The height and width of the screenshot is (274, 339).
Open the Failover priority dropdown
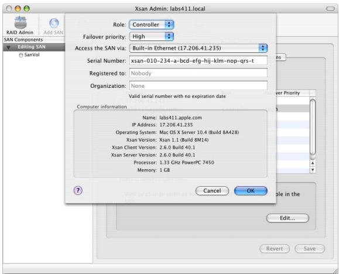151,36
